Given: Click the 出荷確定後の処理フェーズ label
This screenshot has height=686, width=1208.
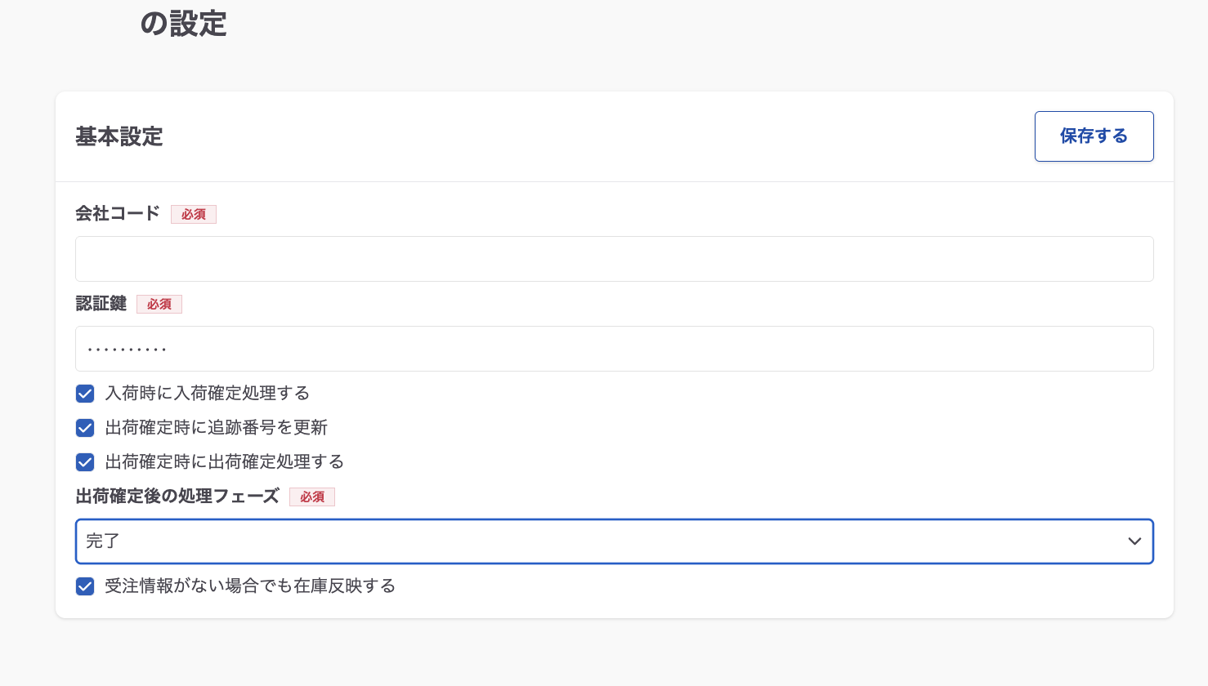Looking at the screenshot, I should pos(177,497).
